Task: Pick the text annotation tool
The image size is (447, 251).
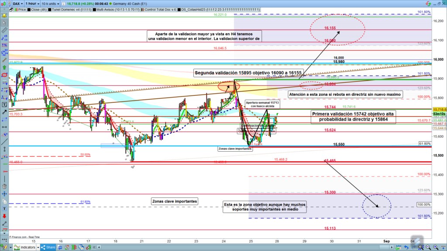Action: (x=4, y=105)
